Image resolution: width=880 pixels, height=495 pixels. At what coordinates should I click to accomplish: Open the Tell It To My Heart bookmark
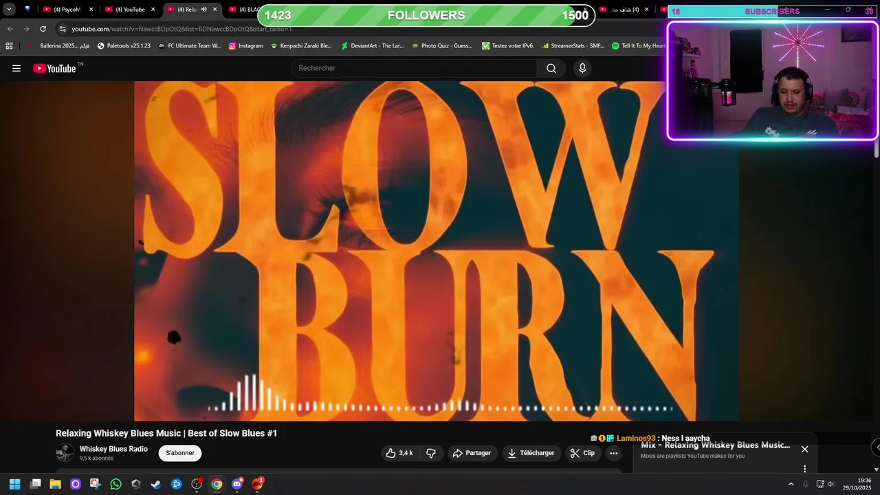pyautogui.click(x=638, y=46)
